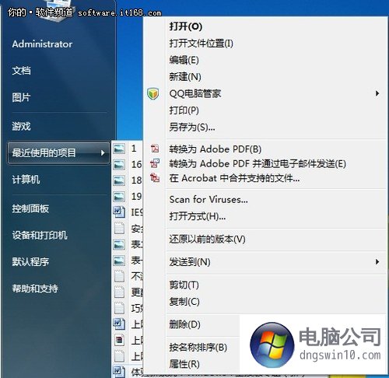Viewport: 389px width, 378px height.
Task: Open 图片 in Start menu
Action: coord(21,97)
